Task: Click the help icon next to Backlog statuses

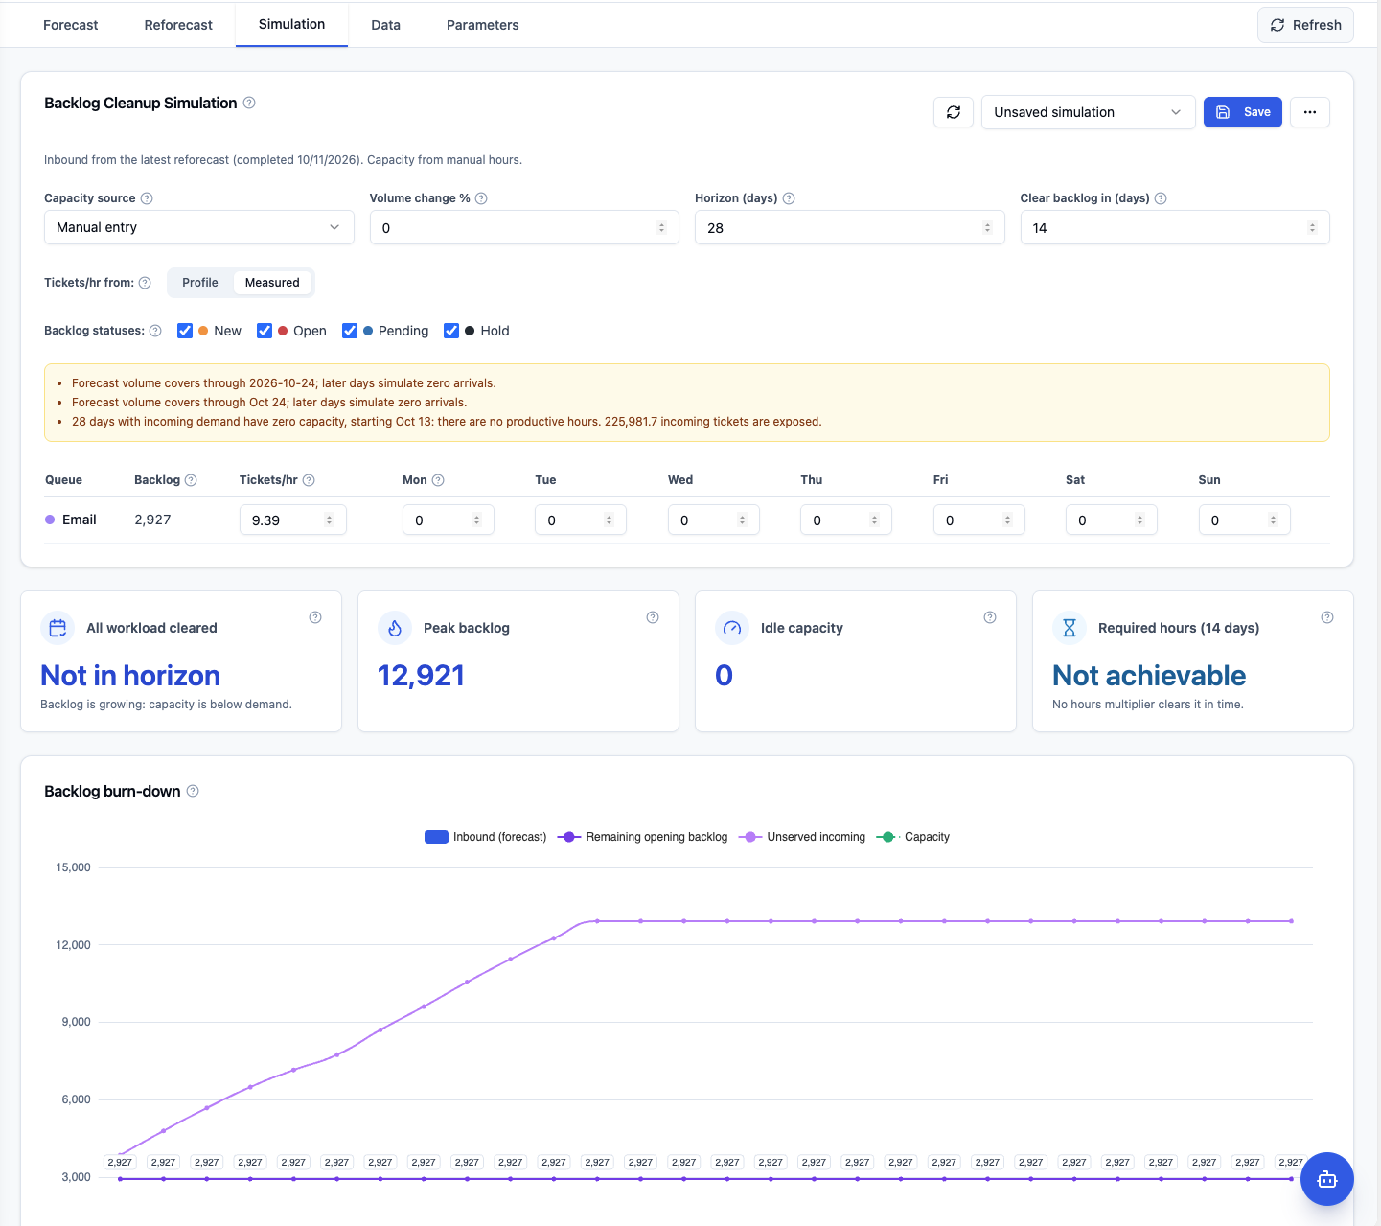Action: [x=155, y=331]
